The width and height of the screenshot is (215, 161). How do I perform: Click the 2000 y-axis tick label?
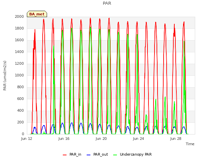(19, 16)
